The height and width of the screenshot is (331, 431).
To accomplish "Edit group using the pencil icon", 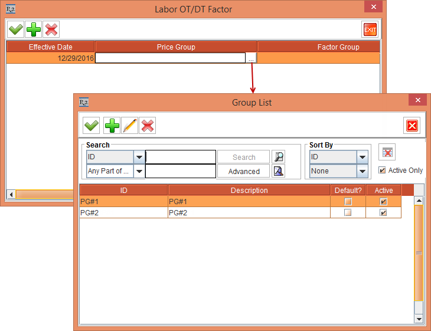I will [x=130, y=126].
